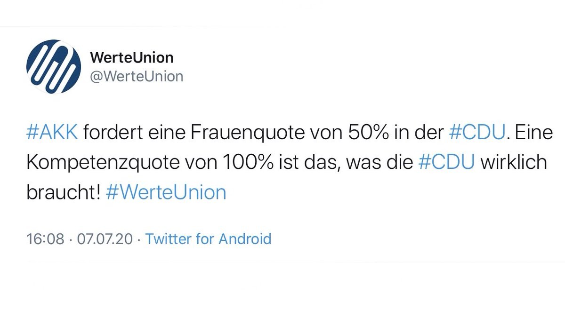Open the WerteUnion profile avatar logo
The image size is (565, 317).
click(53, 66)
